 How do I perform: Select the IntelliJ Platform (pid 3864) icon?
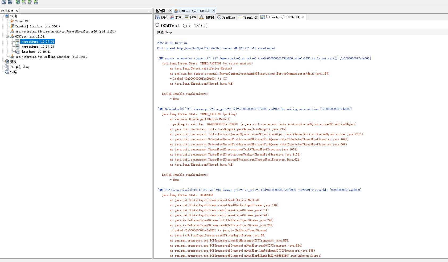tap(12, 26)
